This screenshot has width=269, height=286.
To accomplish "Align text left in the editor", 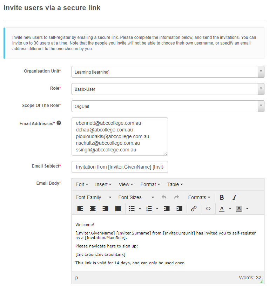I will 80,209.
